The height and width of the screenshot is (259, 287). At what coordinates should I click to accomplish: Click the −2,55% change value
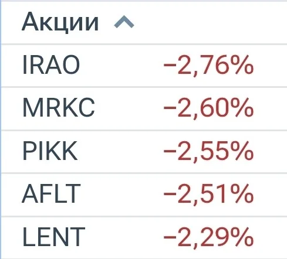208,152
